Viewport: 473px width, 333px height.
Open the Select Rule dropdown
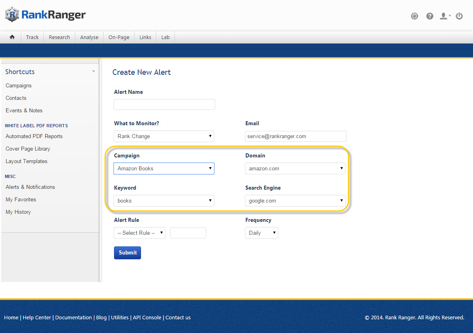pyautogui.click(x=139, y=233)
